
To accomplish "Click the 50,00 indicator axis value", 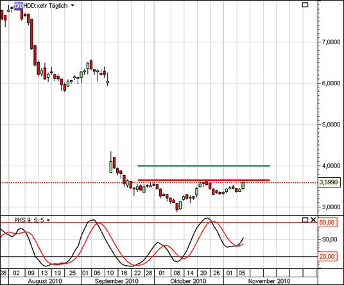I will click(x=329, y=239).
